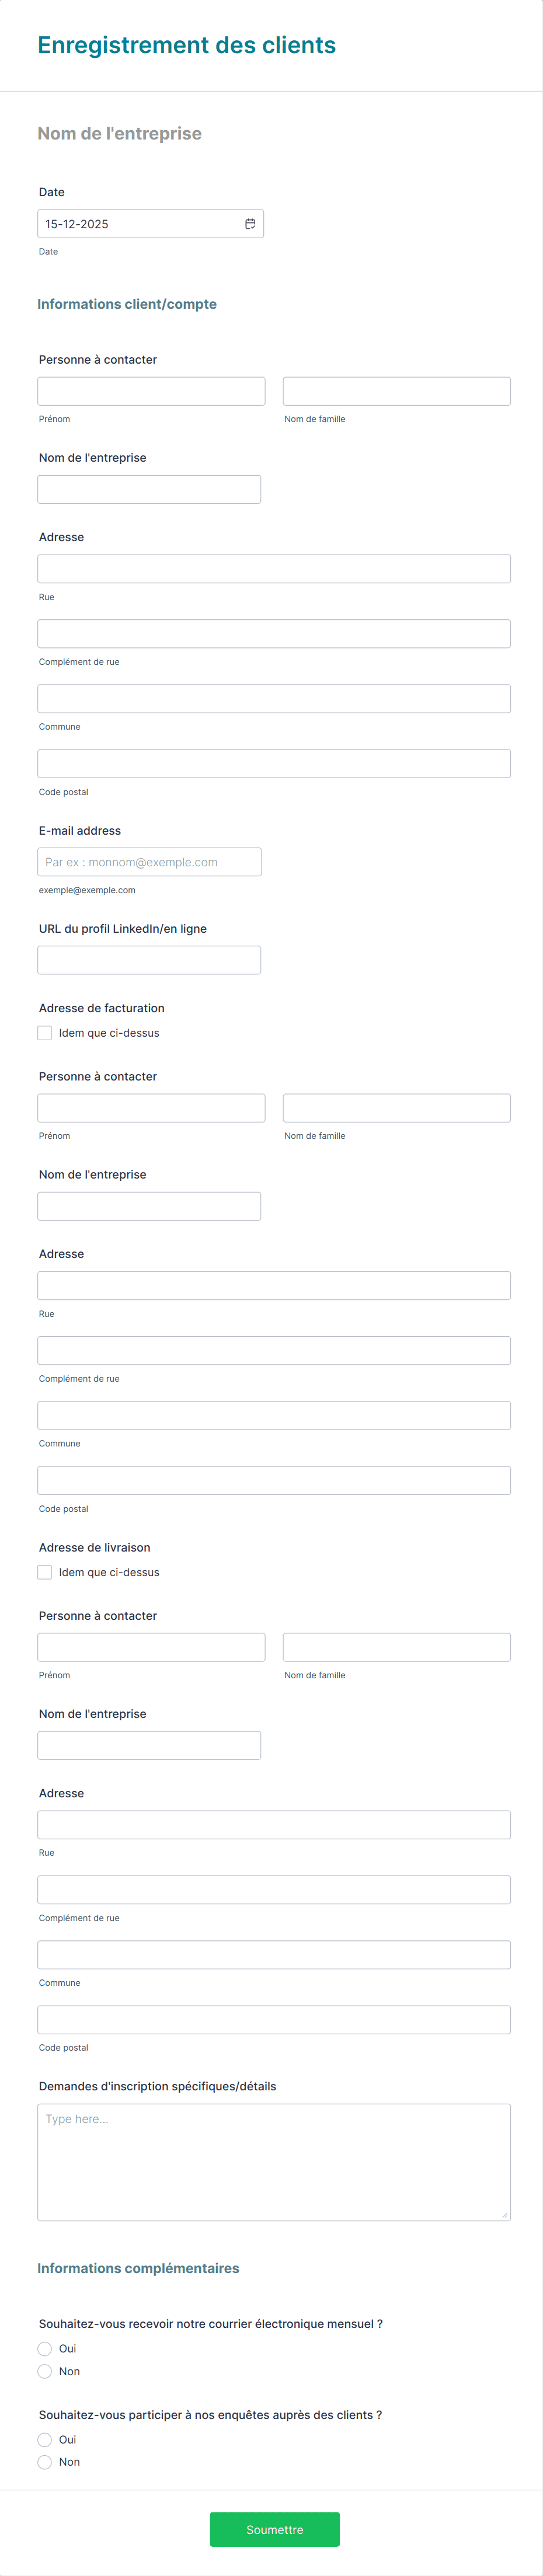The image size is (543, 2576).
Task: Select Non for monthly email newsletter
Action: coord(45,2371)
